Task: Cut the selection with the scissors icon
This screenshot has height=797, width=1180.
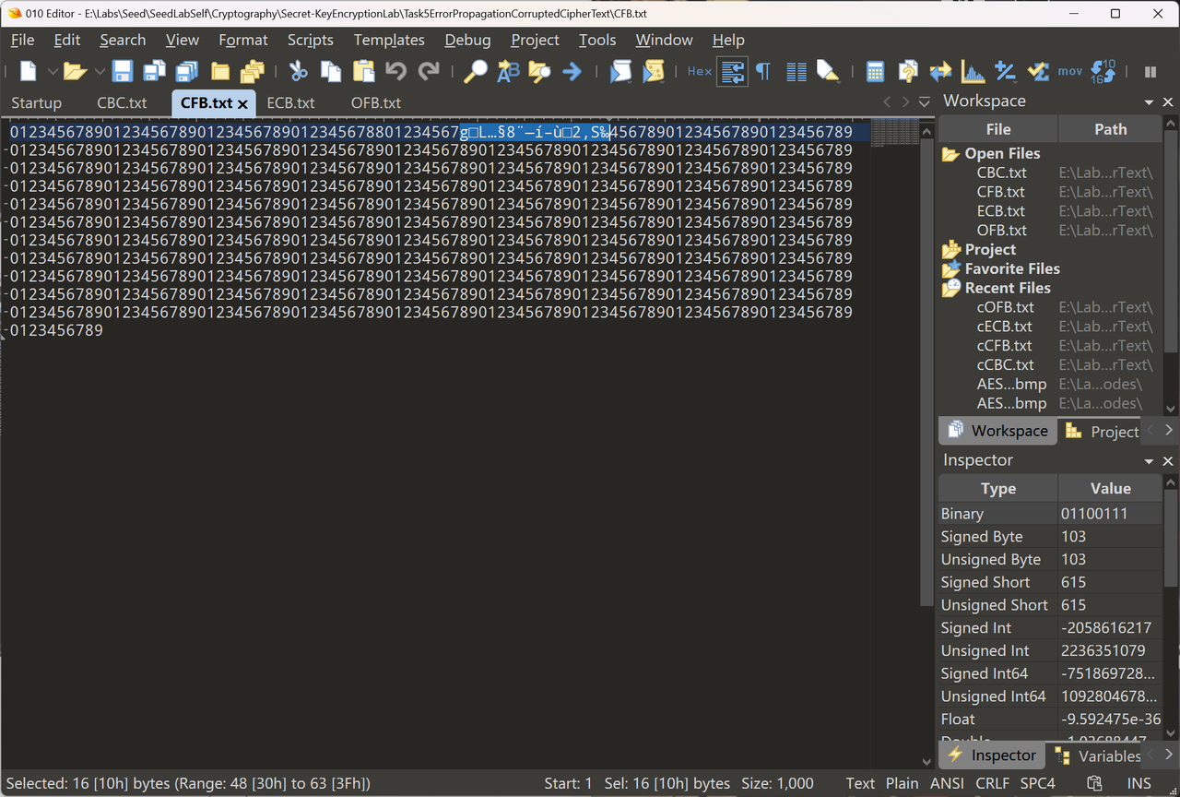Action: tap(298, 71)
